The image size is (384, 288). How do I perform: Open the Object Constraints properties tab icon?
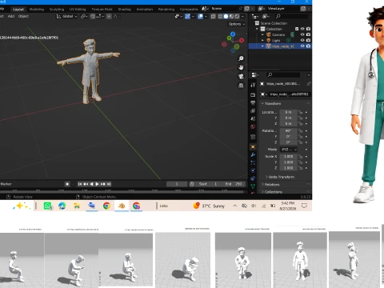pyautogui.click(x=253, y=178)
